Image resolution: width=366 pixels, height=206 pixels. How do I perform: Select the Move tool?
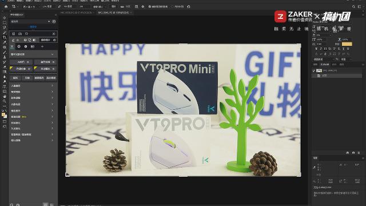click(x=5, y=18)
